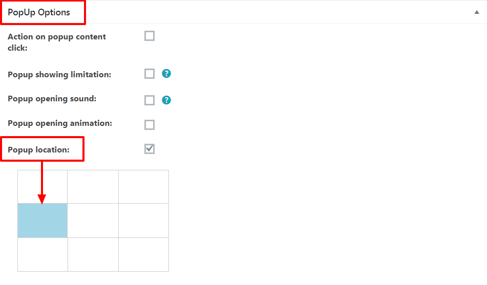Enable Popup opening animation checkbox
487x285 pixels.
point(150,125)
